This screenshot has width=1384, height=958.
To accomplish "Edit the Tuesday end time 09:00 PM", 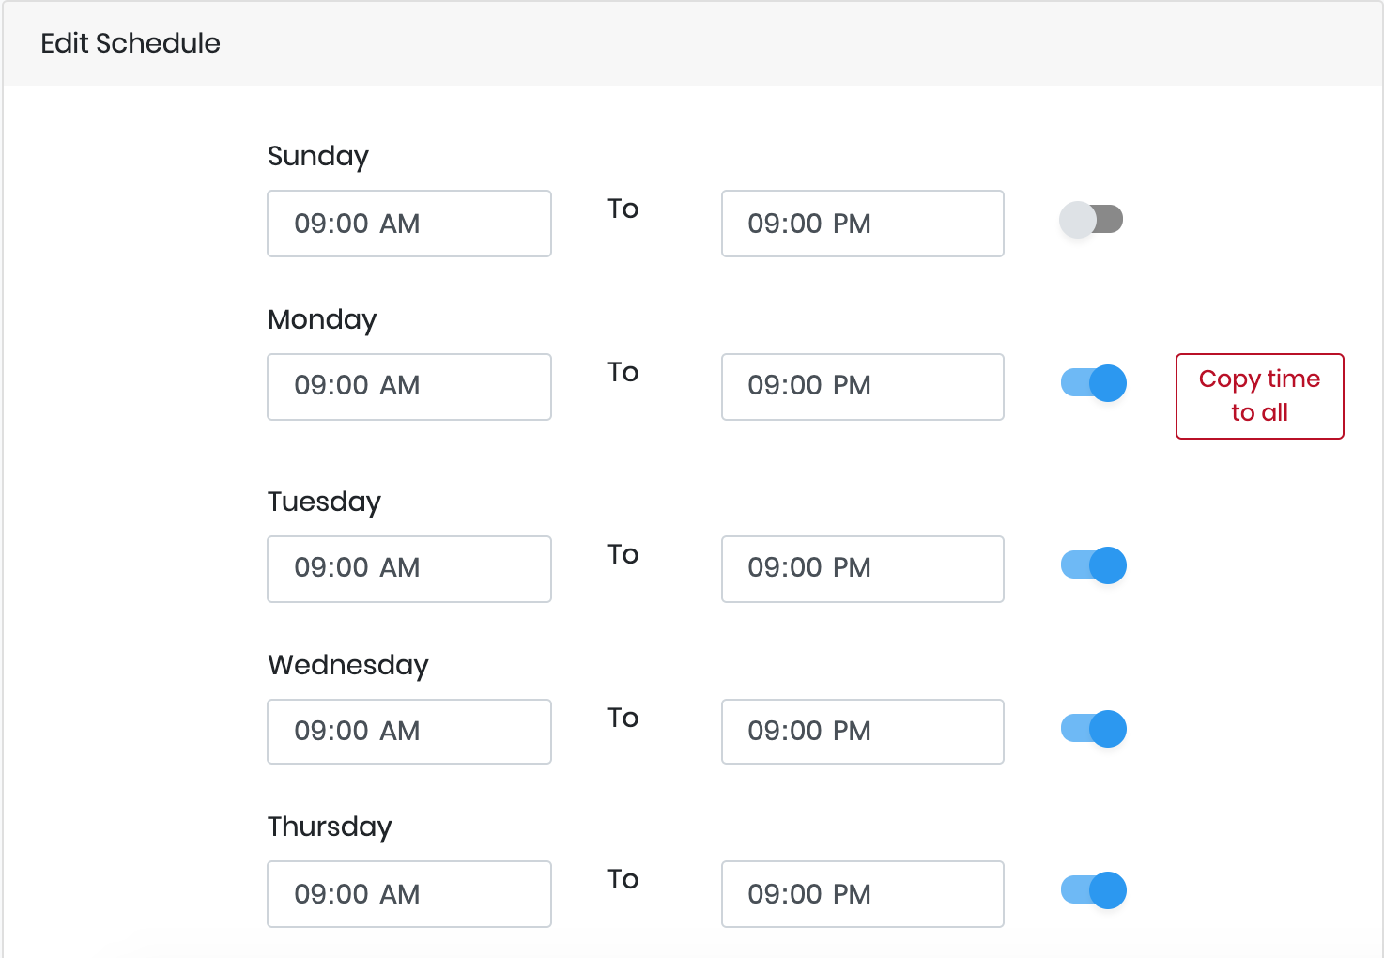I will [x=863, y=569].
